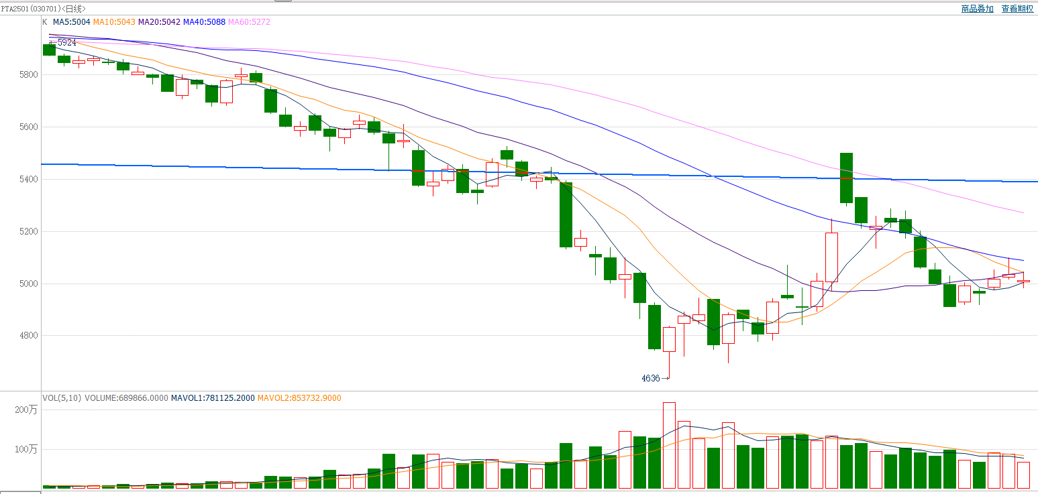Click the MAVOL1:781125.2000 value
Image resolution: width=1038 pixels, height=494 pixels.
pos(213,398)
